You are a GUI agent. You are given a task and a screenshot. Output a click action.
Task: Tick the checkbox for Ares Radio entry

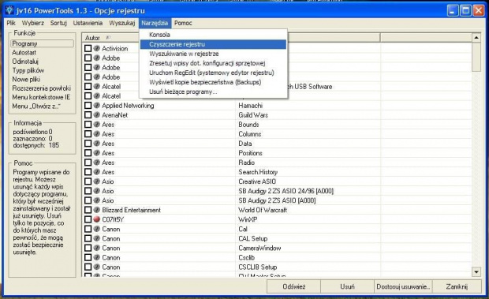point(88,163)
